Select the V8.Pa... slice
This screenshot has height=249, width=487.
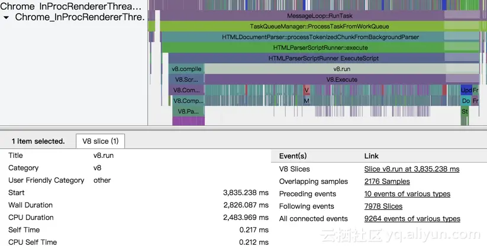(188, 111)
